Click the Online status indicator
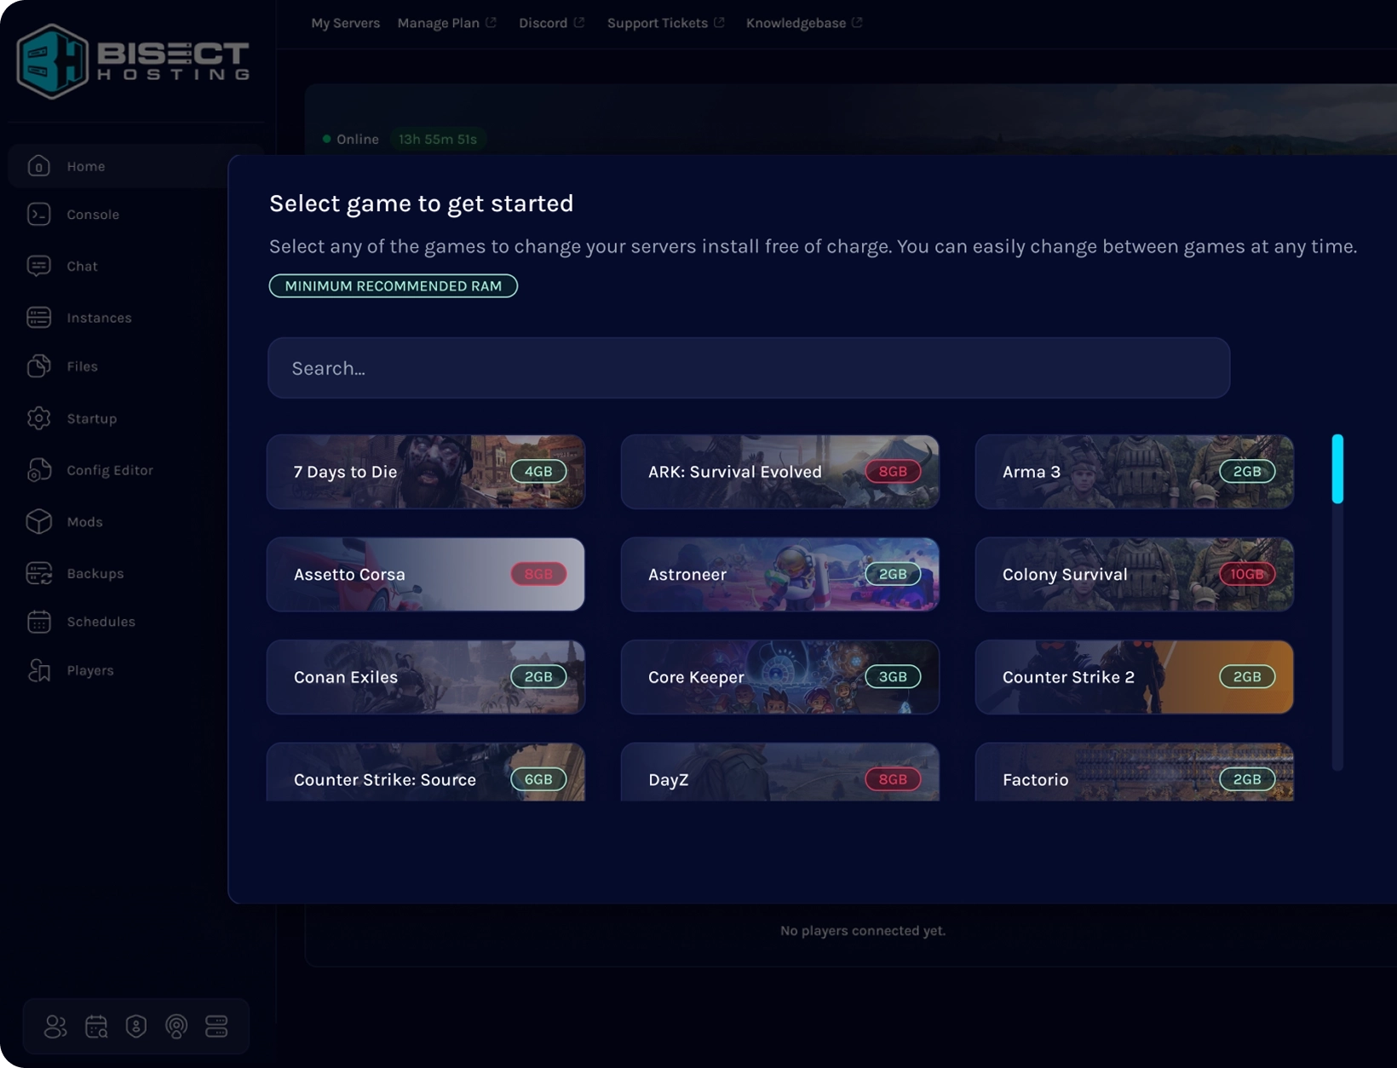Viewport: 1397px width, 1068px height. 351,139
